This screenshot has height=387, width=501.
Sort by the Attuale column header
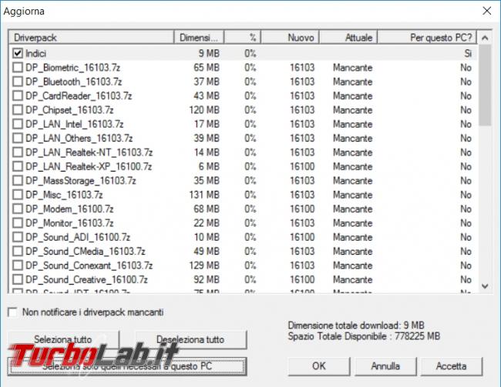tap(348, 38)
